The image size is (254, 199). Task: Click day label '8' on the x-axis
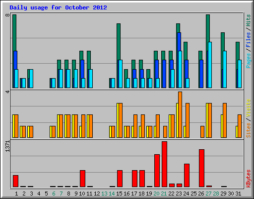(x=68, y=194)
